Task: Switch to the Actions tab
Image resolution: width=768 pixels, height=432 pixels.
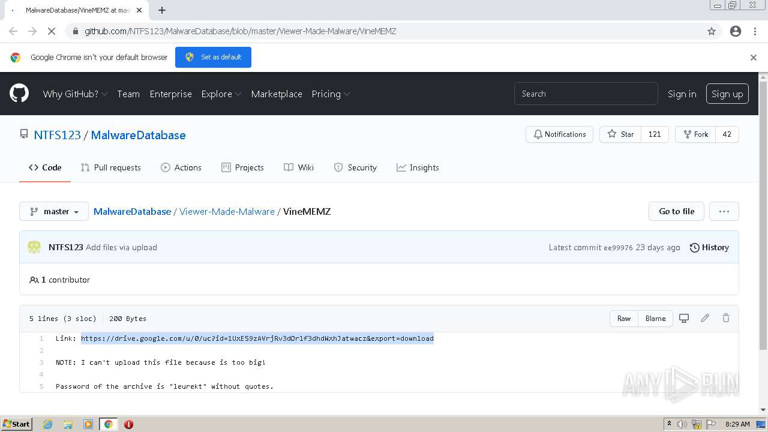Action: click(x=181, y=167)
